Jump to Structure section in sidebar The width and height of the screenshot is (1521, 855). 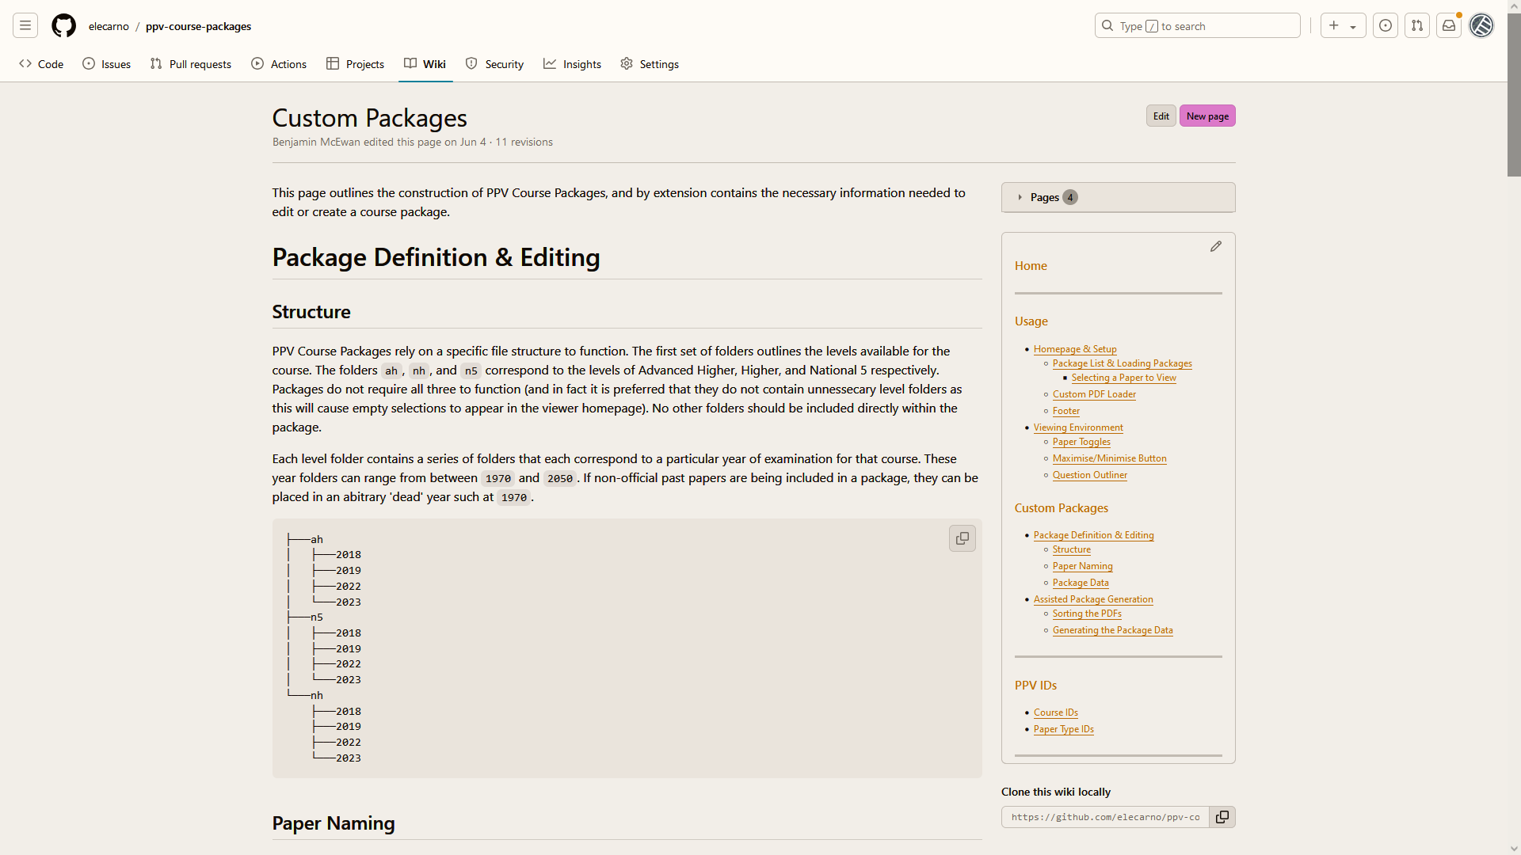1071,549
